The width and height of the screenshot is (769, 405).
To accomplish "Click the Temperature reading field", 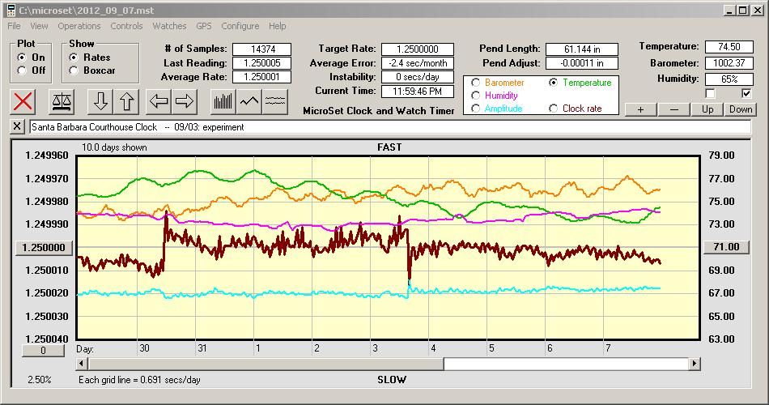I will (x=729, y=47).
